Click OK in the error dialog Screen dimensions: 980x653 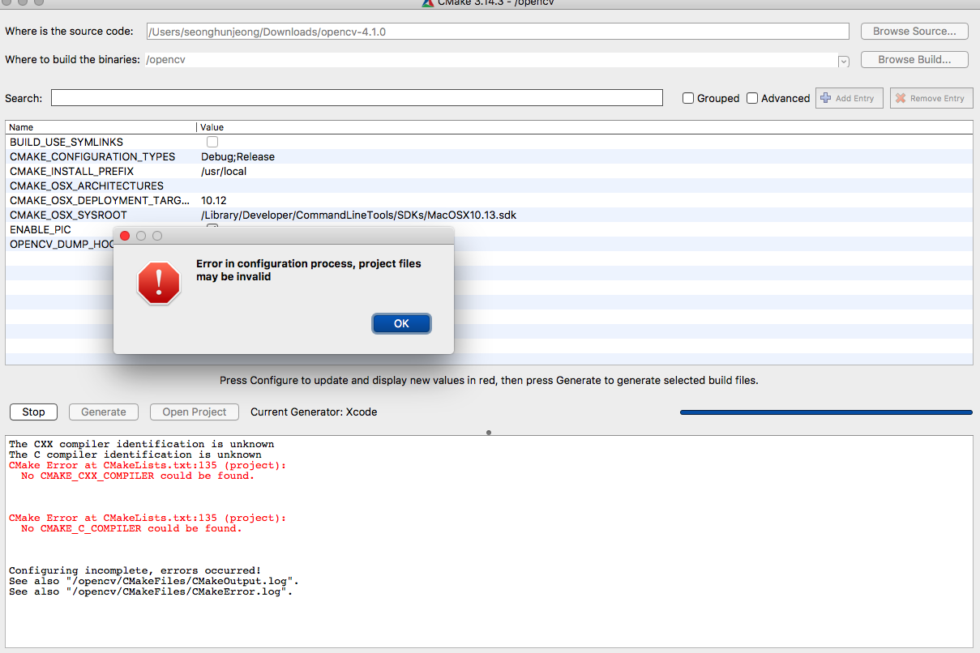401,323
